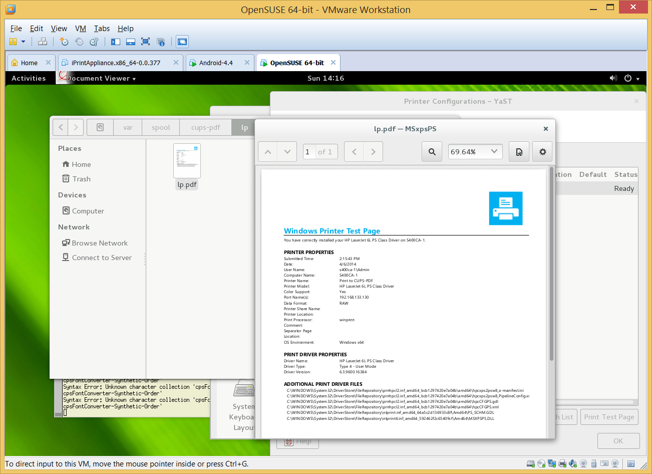Screen dimensions: 652x474
Task: Open the VM menu
Action: point(80,29)
